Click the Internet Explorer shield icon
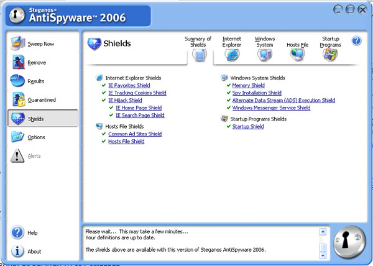Screen dimensions: 373x266 [x=232, y=55]
